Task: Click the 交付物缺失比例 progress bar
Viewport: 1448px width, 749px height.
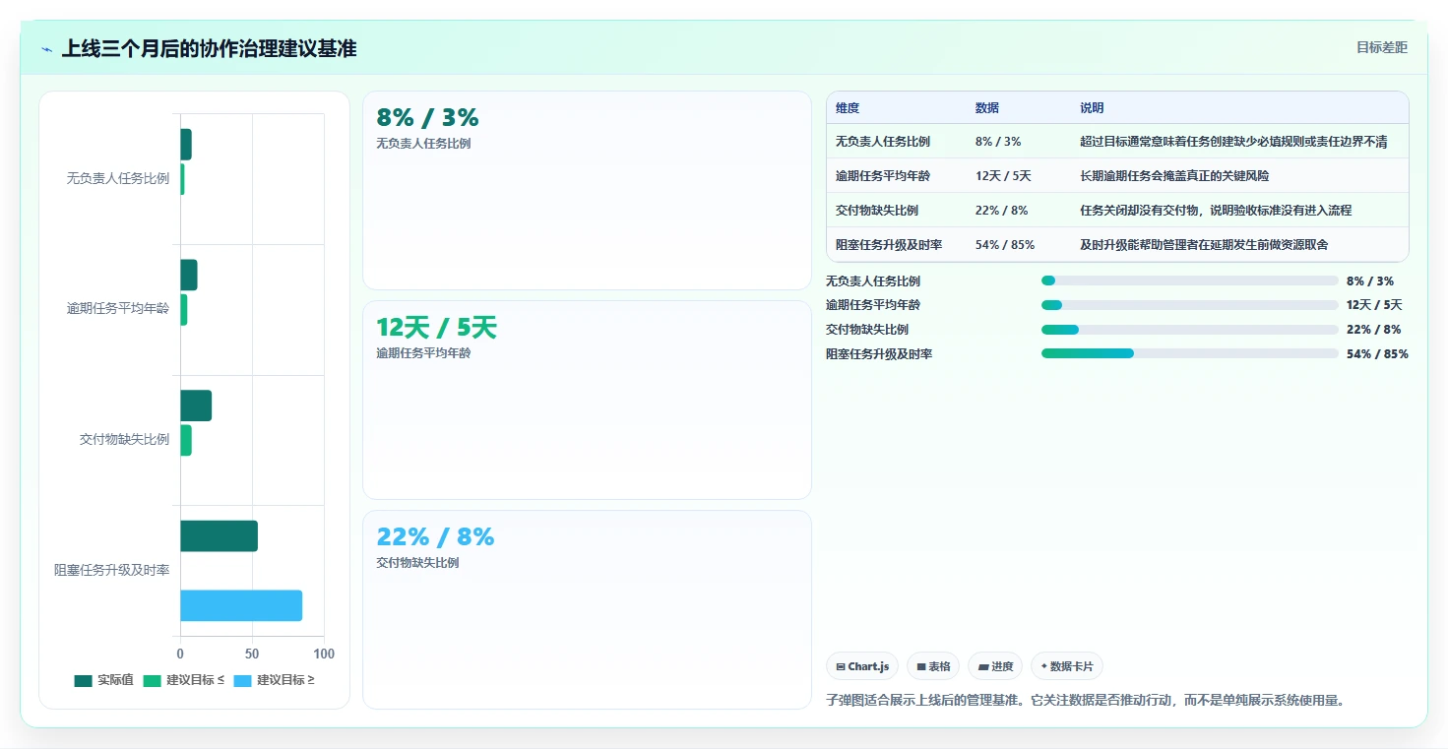Action: tap(1190, 330)
